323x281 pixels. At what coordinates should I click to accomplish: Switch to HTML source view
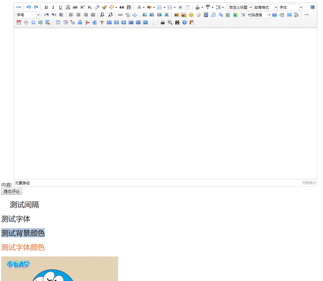coord(18,7)
